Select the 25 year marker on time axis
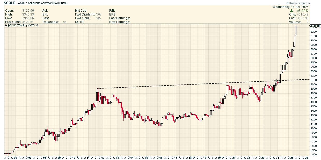The width and height of the screenshot is (321, 160). point(292,157)
